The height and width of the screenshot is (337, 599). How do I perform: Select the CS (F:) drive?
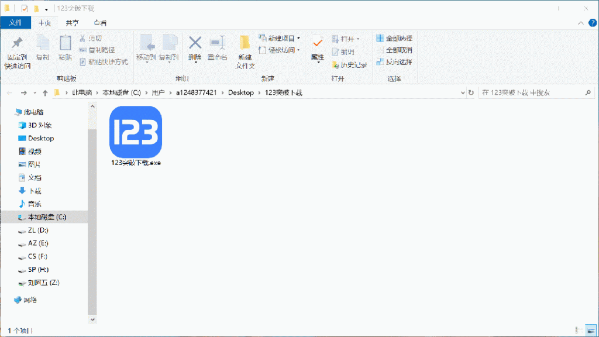point(37,256)
